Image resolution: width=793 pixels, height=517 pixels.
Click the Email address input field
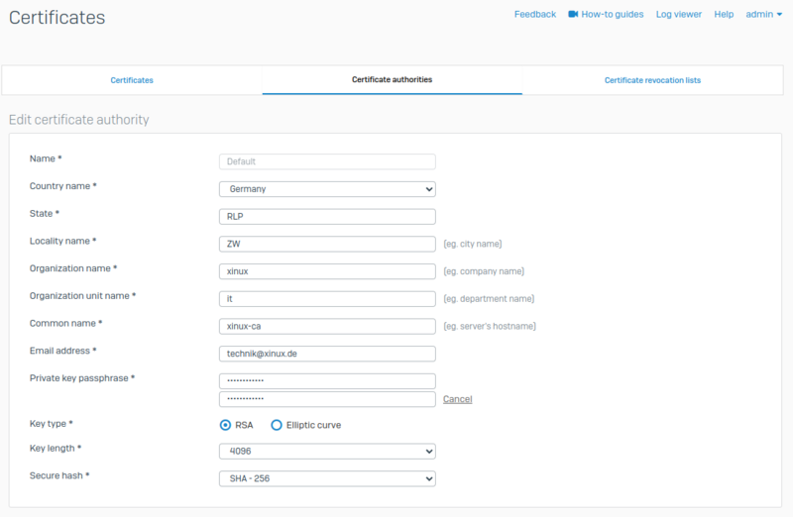click(326, 354)
